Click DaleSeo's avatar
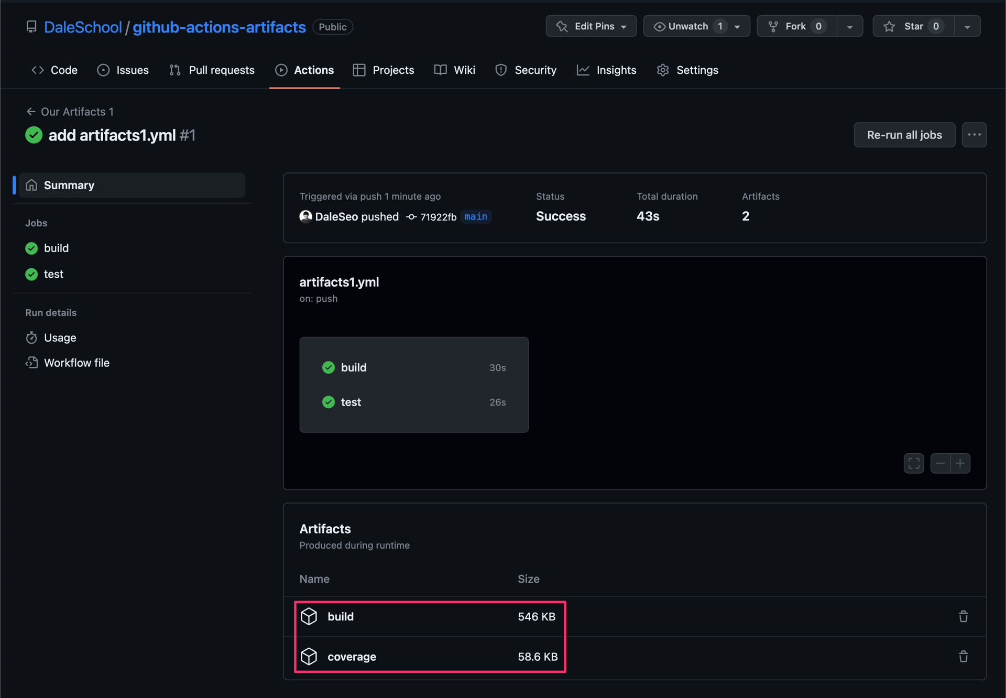The width and height of the screenshot is (1006, 698). click(x=305, y=216)
